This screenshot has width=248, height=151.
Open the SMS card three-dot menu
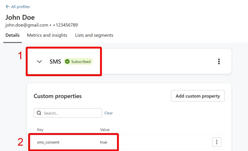(219, 62)
